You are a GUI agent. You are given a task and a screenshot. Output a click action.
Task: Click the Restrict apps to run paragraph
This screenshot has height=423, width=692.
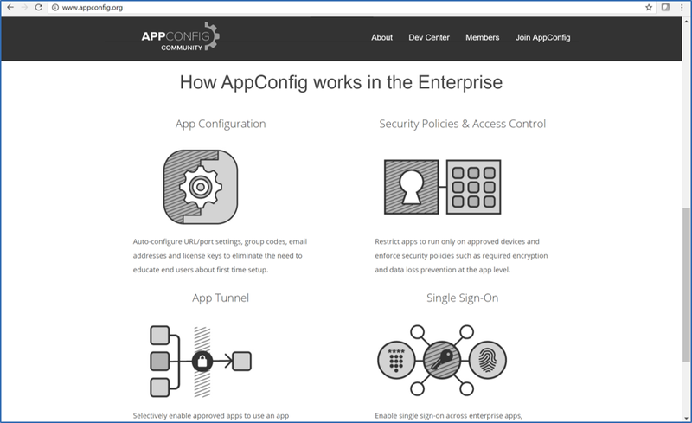[x=461, y=256]
